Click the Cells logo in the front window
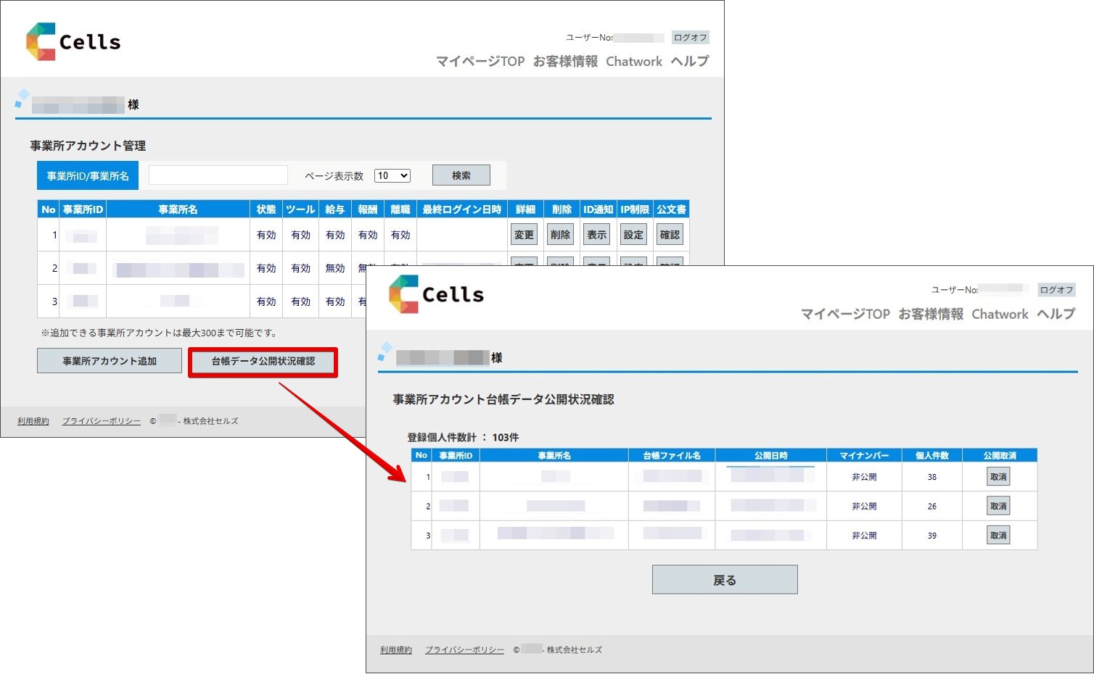Screen dimensions: 1094x674 436,294
